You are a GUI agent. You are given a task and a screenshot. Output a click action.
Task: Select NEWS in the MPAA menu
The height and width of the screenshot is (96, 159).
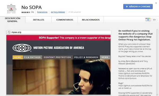[x=105, y=57]
